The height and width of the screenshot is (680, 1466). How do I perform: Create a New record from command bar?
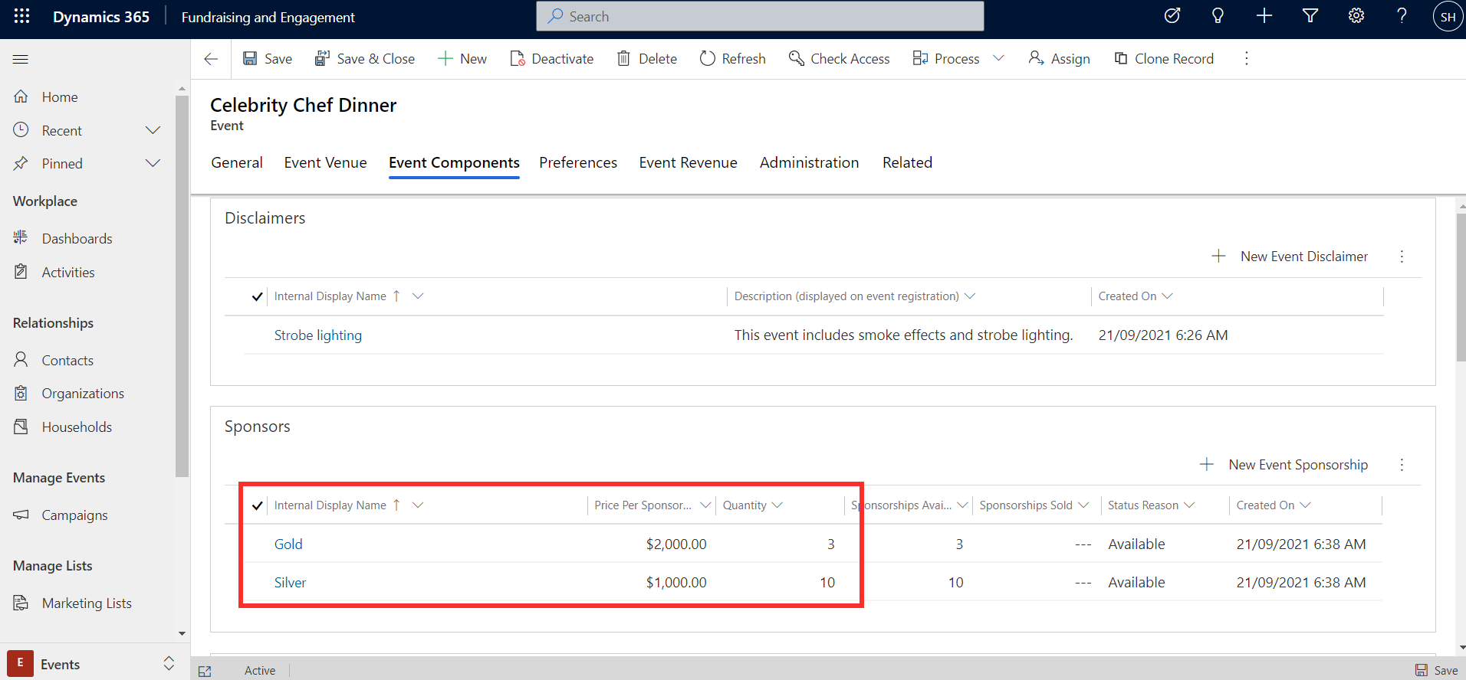462,59
